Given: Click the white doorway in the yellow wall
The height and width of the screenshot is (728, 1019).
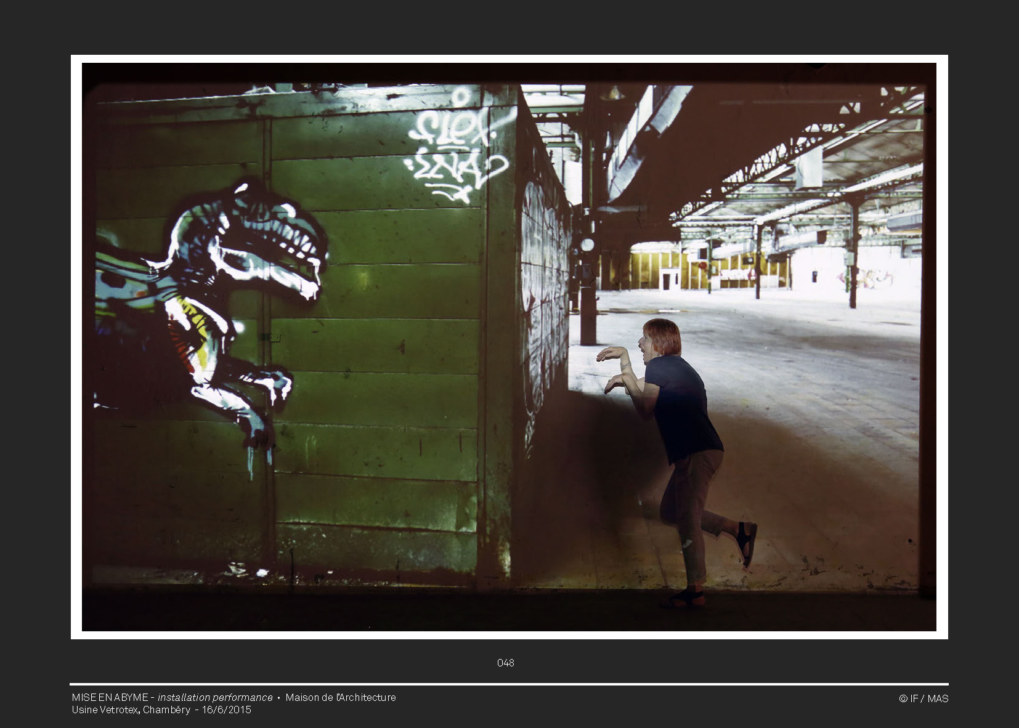Looking at the screenshot, I should (x=667, y=278).
